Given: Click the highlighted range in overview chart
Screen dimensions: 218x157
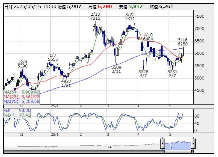Looking at the screenshot, I should click(x=178, y=145).
